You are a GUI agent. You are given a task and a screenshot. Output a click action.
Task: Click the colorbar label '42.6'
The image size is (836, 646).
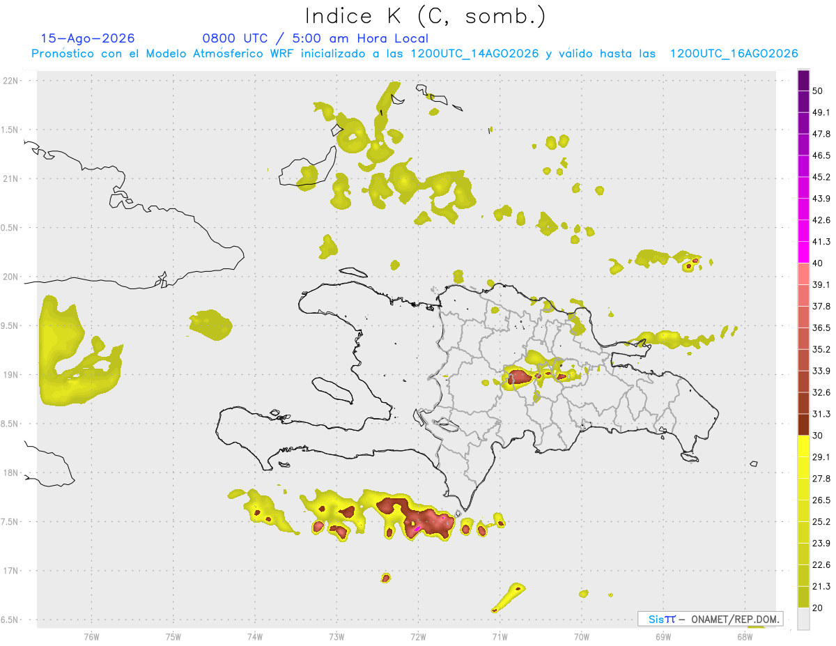pos(822,220)
